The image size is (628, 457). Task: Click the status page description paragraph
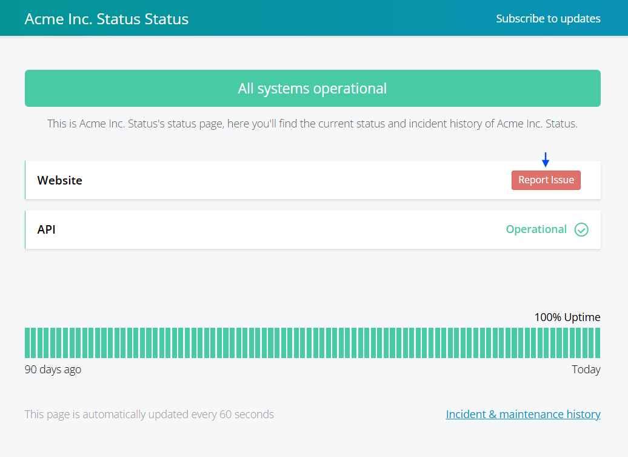click(312, 124)
